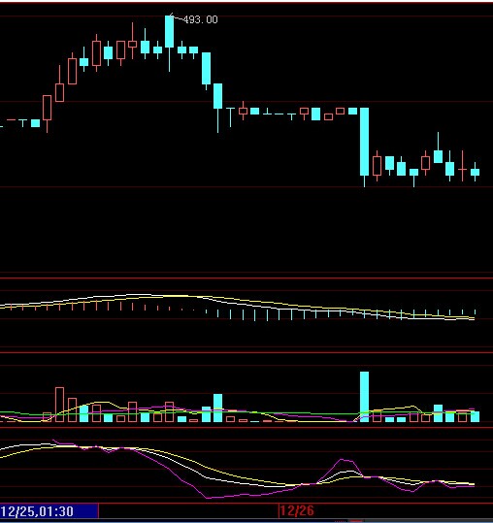Click the 12/25,01:30 time box
The width and height of the screenshot is (493, 523).
[x=37, y=511]
